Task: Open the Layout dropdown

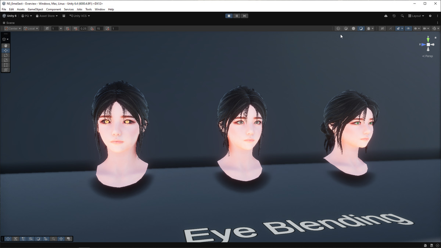Action: click(x=416, y=16)
